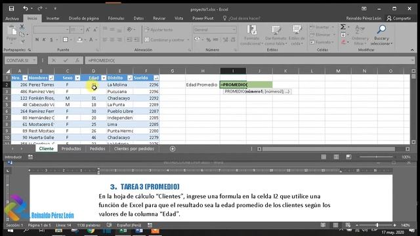Open the Nro. column filter dropdown
Image resolution: width=420 pixels, height=236 pixels.
coord(25,78)
